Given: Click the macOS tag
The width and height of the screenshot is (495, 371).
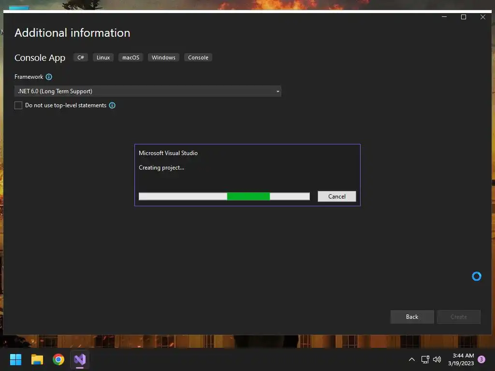Looking at the screenshot, I should click(131, 57).
